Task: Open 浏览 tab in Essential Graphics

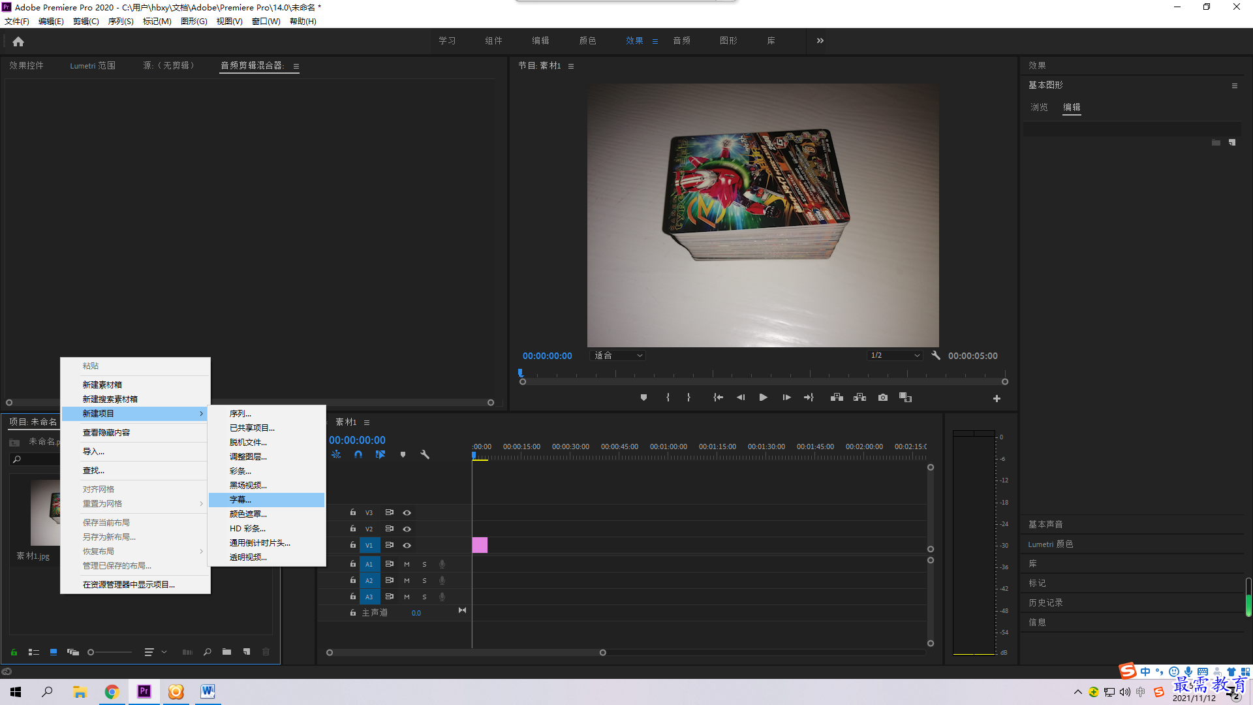Action: tap(1039, 107)
